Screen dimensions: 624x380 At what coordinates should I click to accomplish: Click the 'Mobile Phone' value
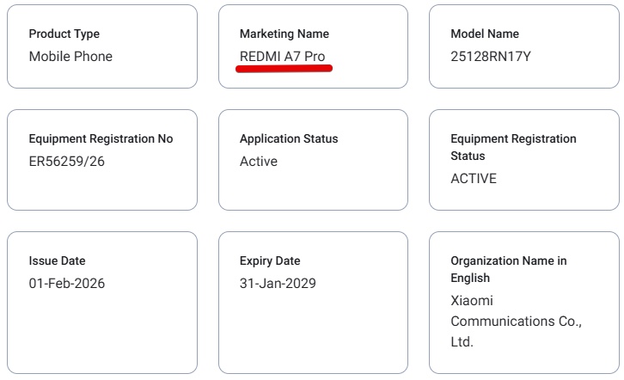pyautogui.click(x=70, y=57)
